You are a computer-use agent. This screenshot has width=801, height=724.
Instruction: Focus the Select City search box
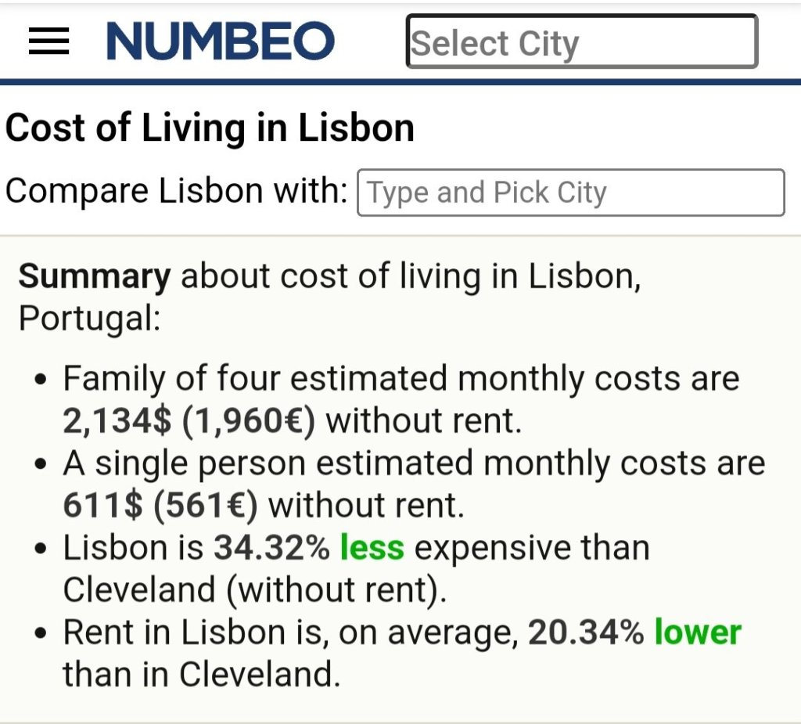(x=581, y=41)
